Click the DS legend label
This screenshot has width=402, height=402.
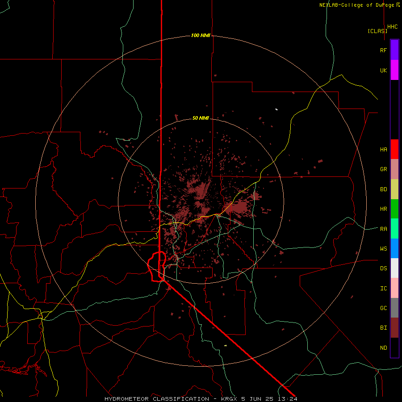[383, 268]
